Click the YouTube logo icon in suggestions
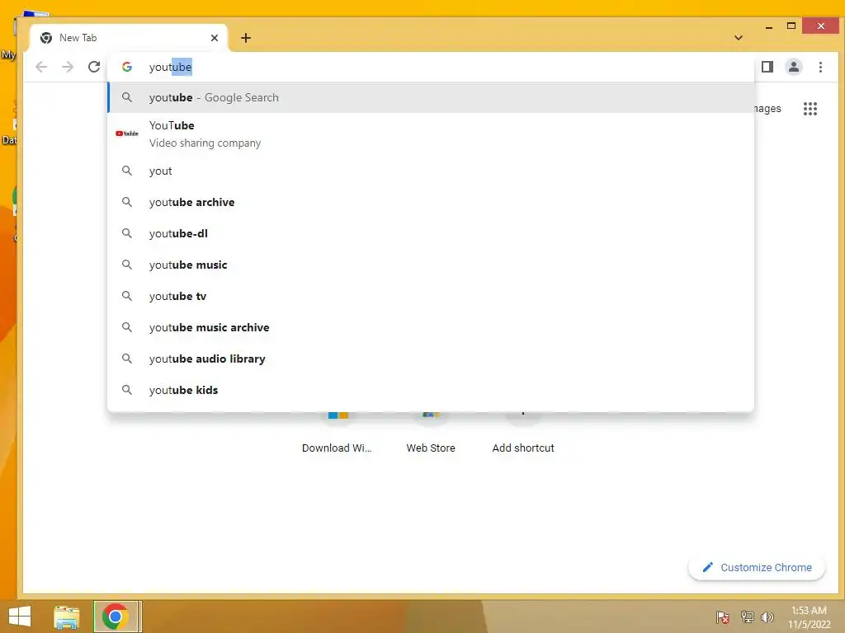The height and width of the screenshot is (633, 845). [127, 134]
